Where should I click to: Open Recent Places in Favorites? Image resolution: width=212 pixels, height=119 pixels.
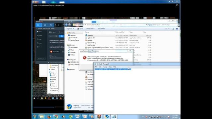(75, 40)
